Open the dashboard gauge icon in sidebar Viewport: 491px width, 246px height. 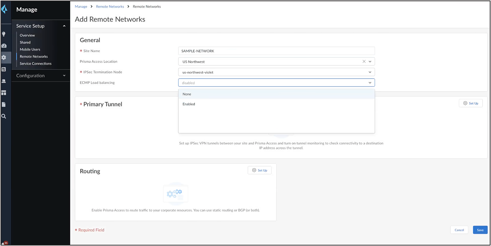pos(4,46)
